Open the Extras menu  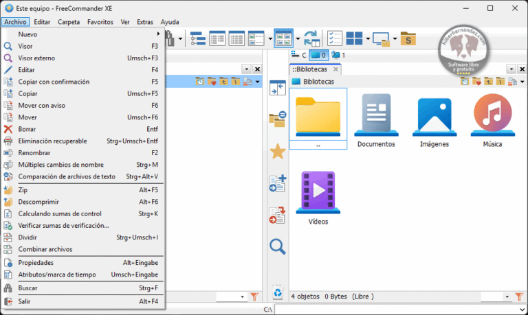pos(145,22)
